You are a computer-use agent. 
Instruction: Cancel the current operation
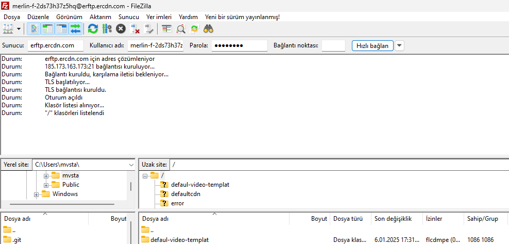coord(121,29)
